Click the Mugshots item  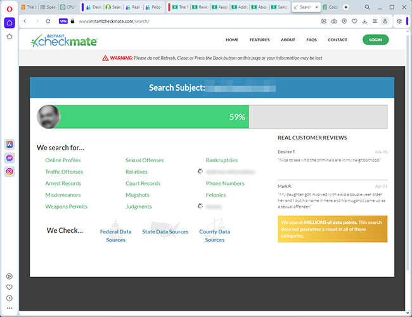pyautogui.click(x=138, y=195)
